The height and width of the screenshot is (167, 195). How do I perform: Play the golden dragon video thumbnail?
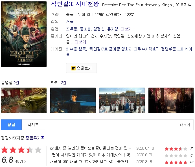tap(24, 100)
